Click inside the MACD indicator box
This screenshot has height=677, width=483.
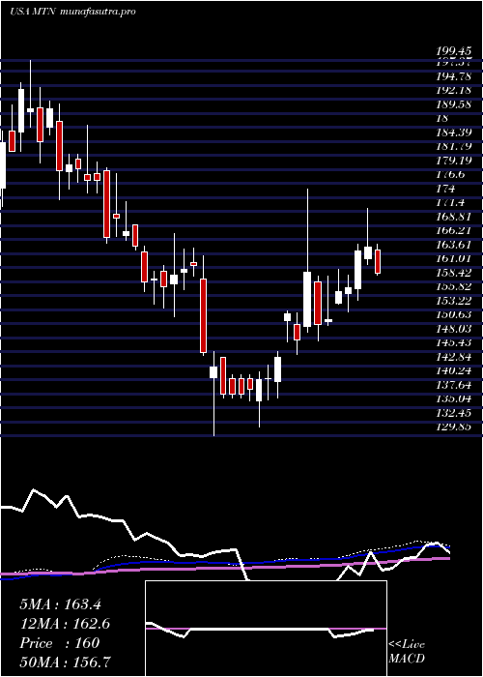pos(266,629)
